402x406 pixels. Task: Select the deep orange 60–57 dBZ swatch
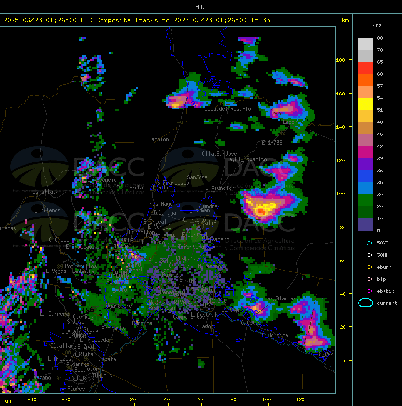[x=365, y=80]
